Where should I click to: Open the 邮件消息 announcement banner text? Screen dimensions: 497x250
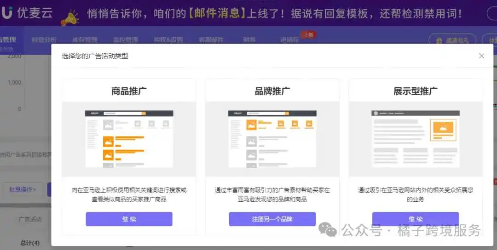[x=274, y=13]
